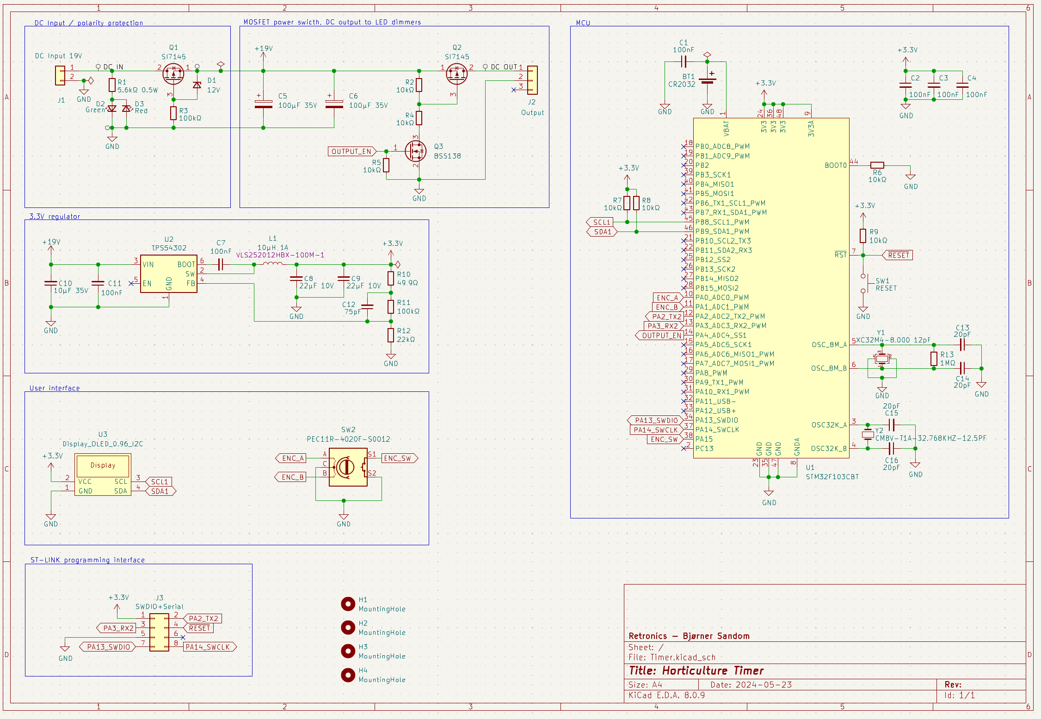Image resolution: width=1041 pixels, height=719 pixels.
Task: Select the PA13_SWDIO label at J3
Action: click(x=108, y=647)
